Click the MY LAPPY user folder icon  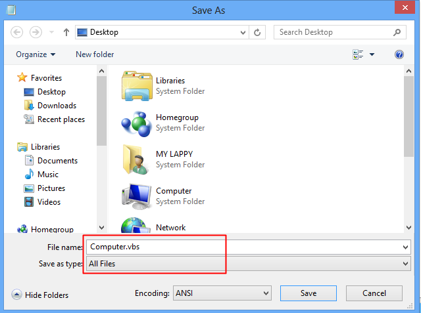135,159
